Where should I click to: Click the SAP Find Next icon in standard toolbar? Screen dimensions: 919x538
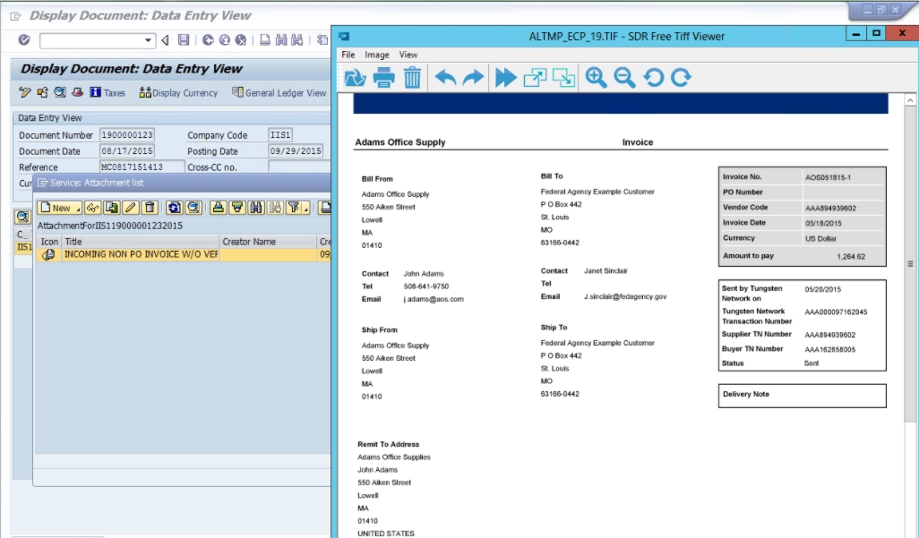click(x=297, y=40)
